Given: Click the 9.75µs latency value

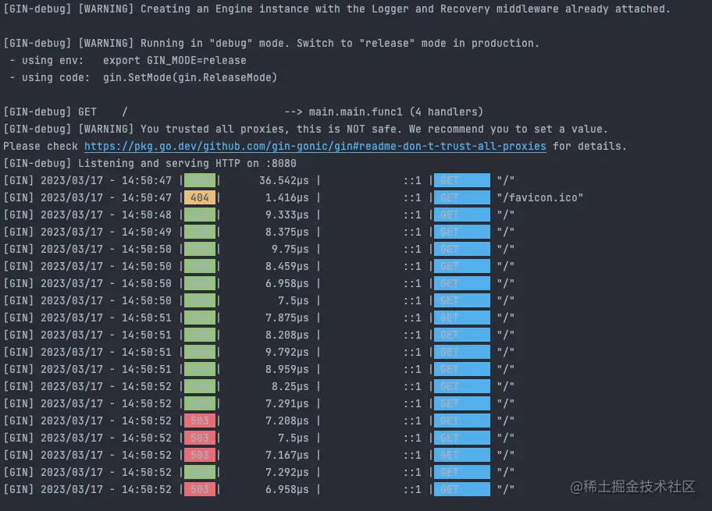Looking at the screenshot, I should [x=290, y=249].
